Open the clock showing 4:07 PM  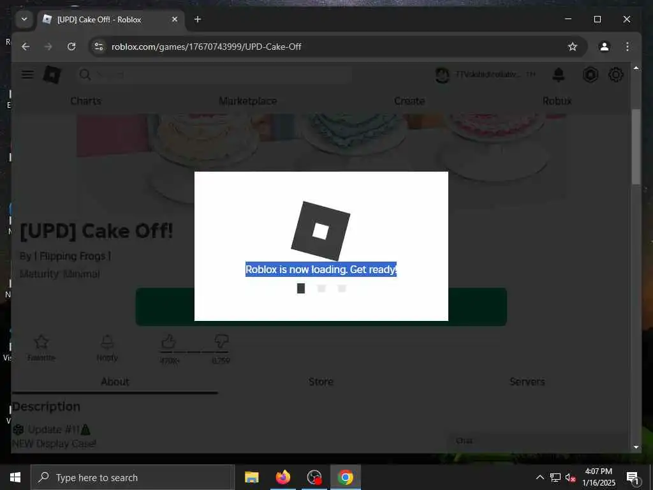tap(599, 477)
